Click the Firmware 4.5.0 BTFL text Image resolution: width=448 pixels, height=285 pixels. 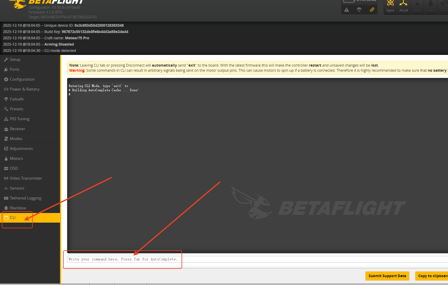click(46, 12)
